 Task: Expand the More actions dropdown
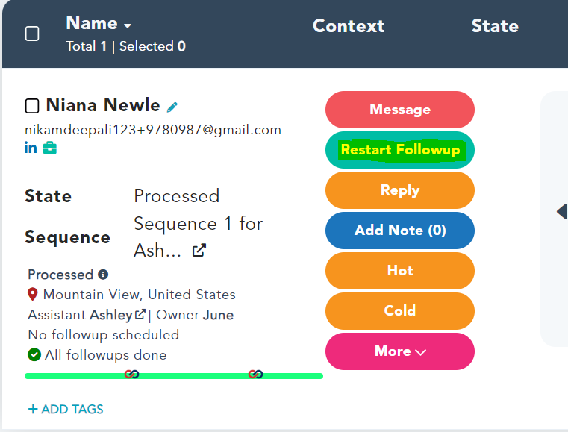click(400, 351)
